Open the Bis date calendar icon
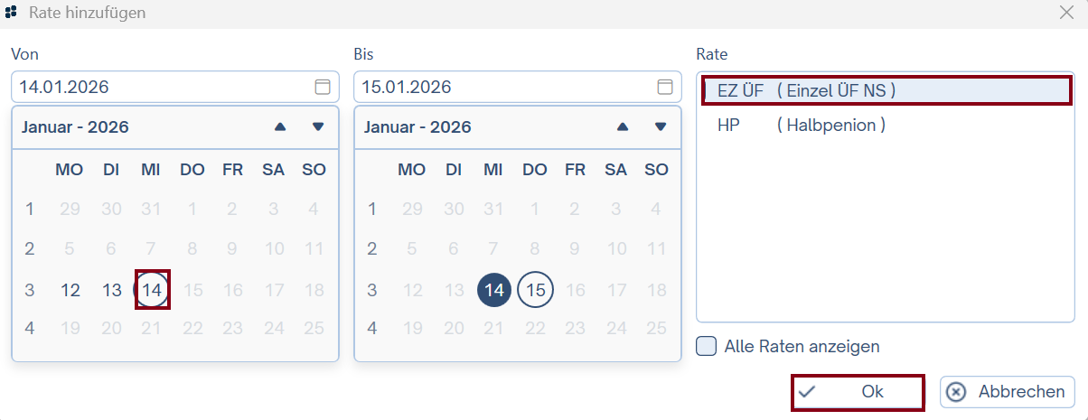Screen dimensions: 1088x420 tap(664, 88)
